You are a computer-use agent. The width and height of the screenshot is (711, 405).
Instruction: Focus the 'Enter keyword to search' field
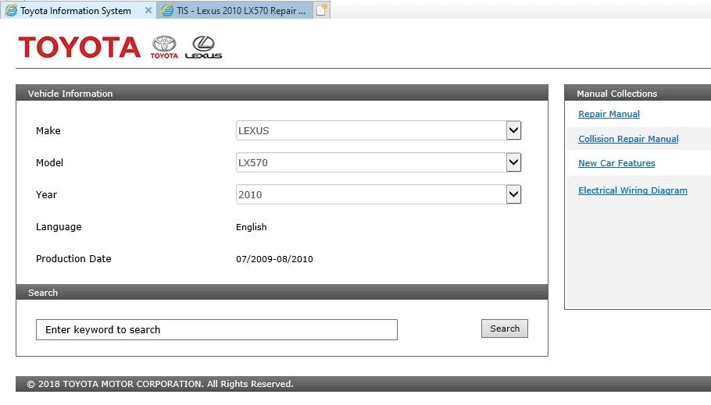tap(216, 329)
